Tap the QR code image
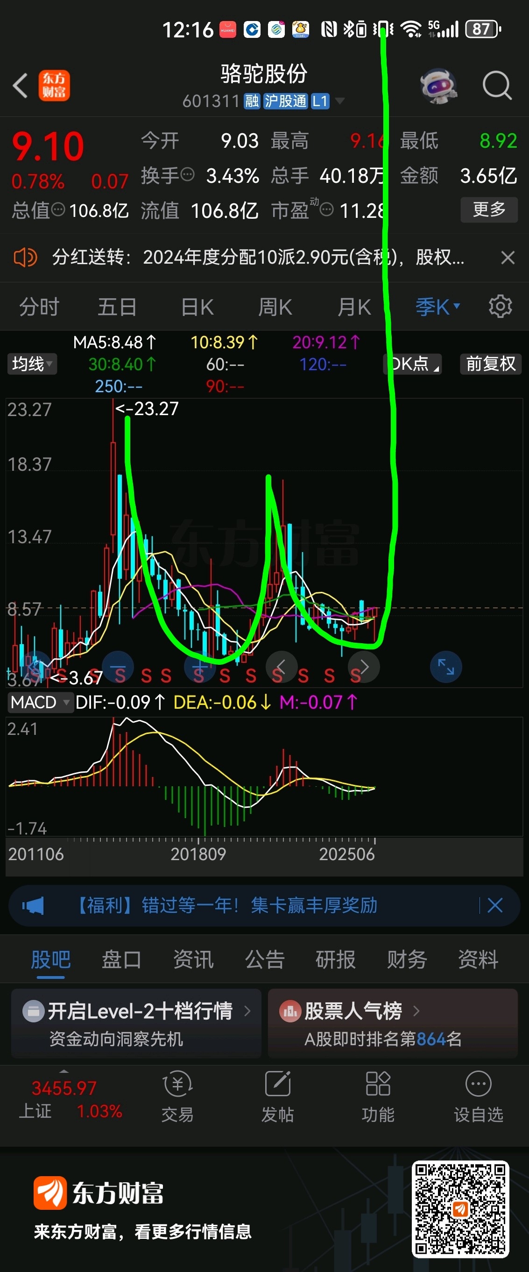529x1272 pixels. point(460,1208)
